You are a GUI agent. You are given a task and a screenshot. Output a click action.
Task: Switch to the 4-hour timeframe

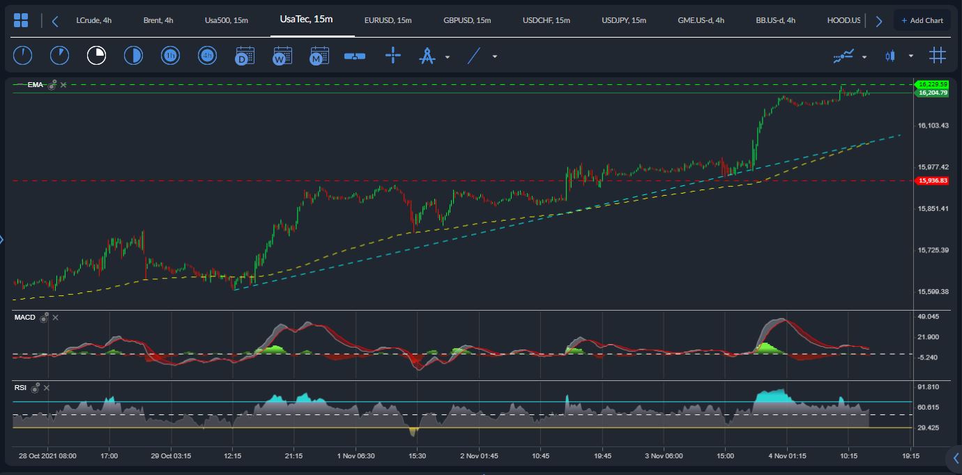coord(207,56)
